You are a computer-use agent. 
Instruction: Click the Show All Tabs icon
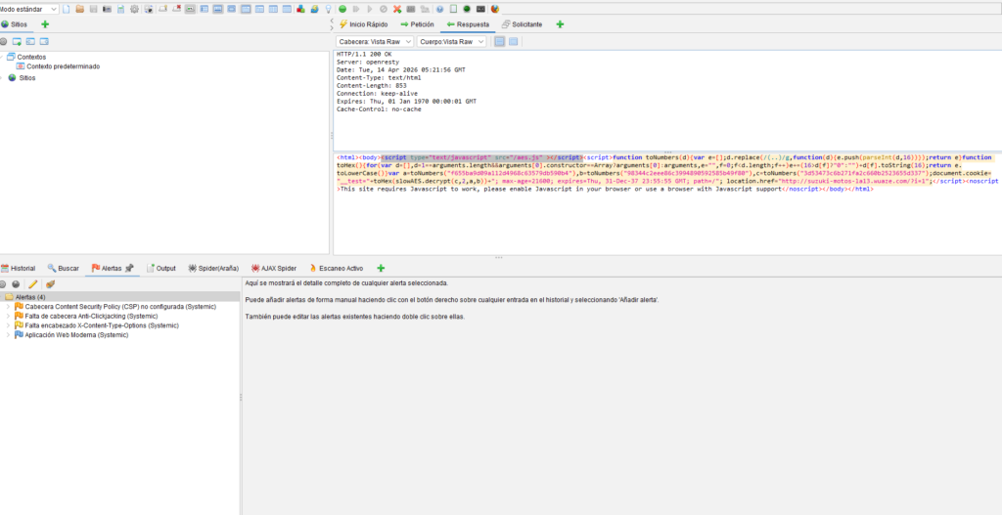pos(162,9)
